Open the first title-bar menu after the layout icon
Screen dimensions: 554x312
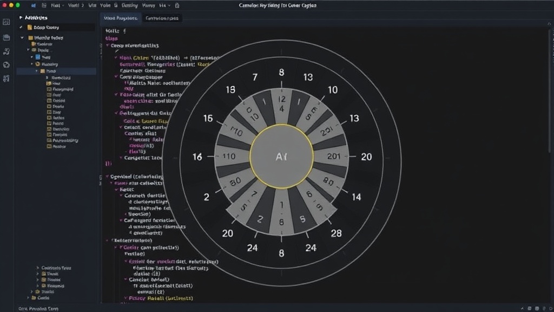(x=57, y=5)
